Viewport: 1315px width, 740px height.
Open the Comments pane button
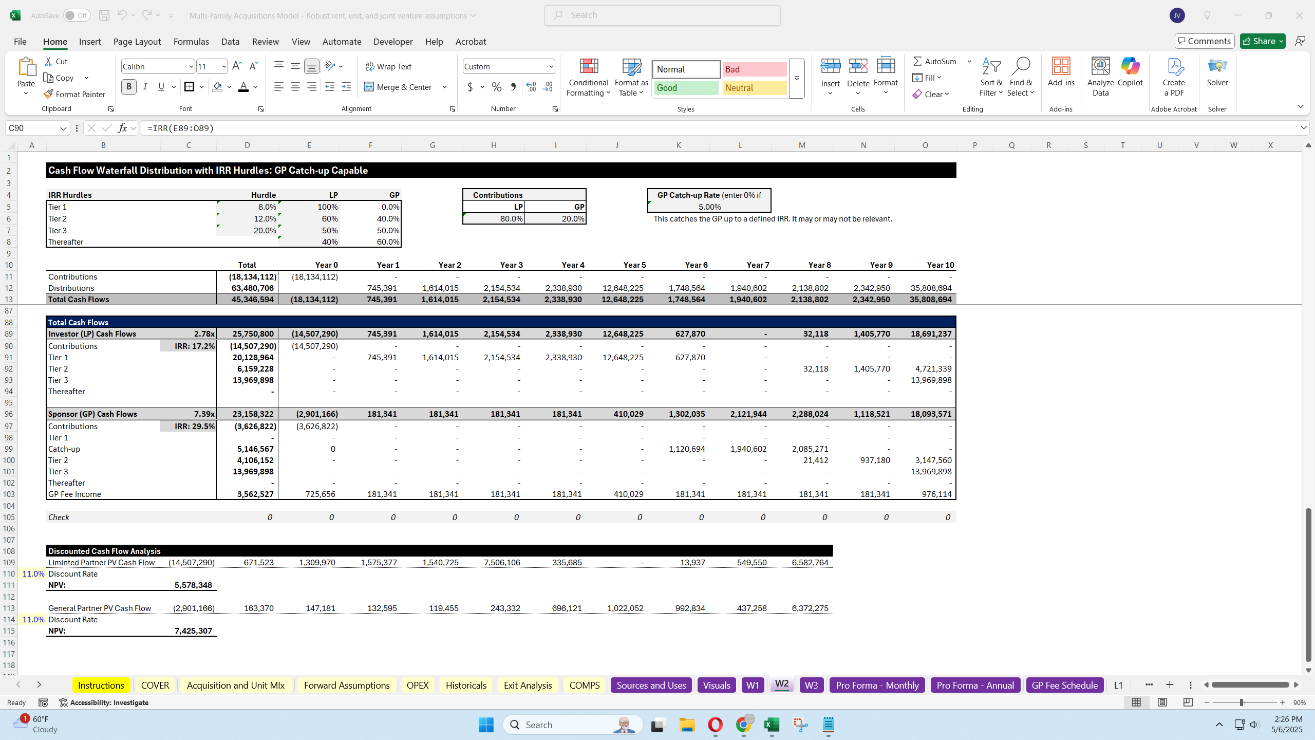[1204, 41]
